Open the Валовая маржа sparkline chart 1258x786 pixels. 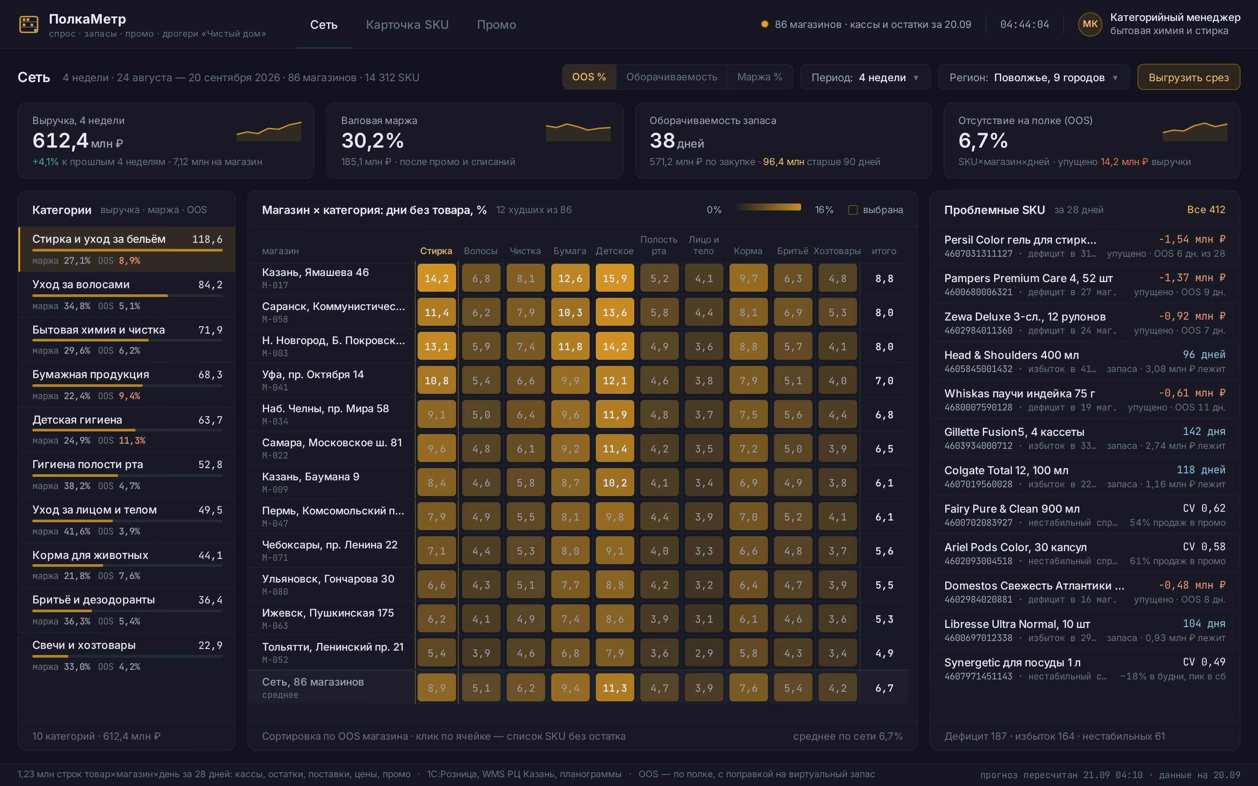tap(578, 131)
